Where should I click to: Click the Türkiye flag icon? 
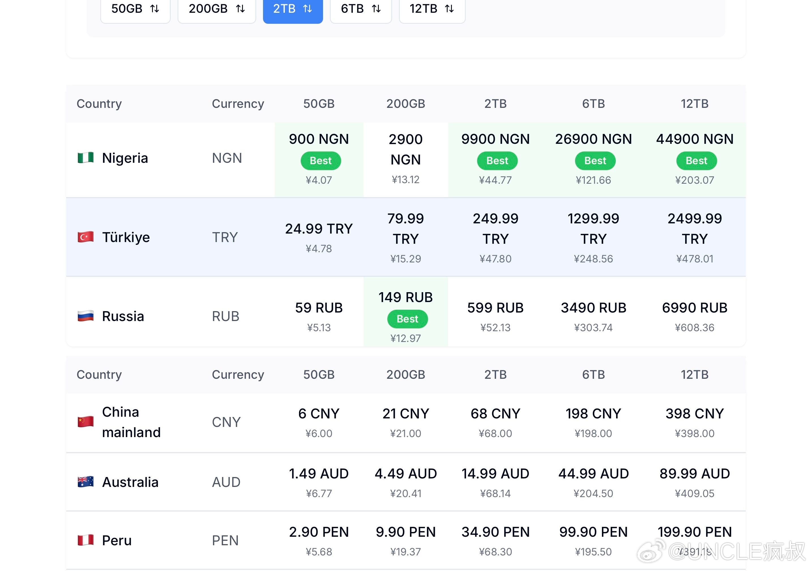pyautogui.click(x=86, y=237)
